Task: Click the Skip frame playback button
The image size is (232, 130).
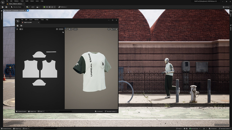Action: (47, 7)
